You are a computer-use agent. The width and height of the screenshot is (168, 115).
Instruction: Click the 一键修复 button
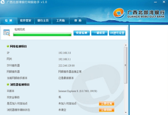pyautogui.click(x=99, y=33)
